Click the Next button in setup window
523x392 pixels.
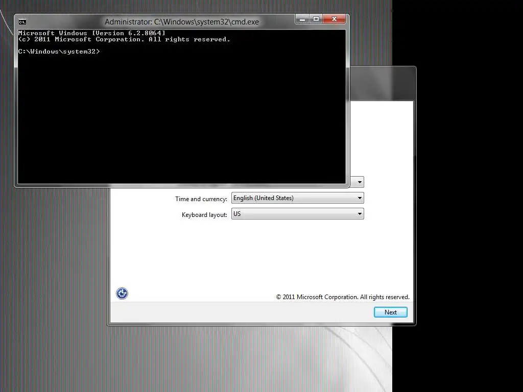[390, 312]
